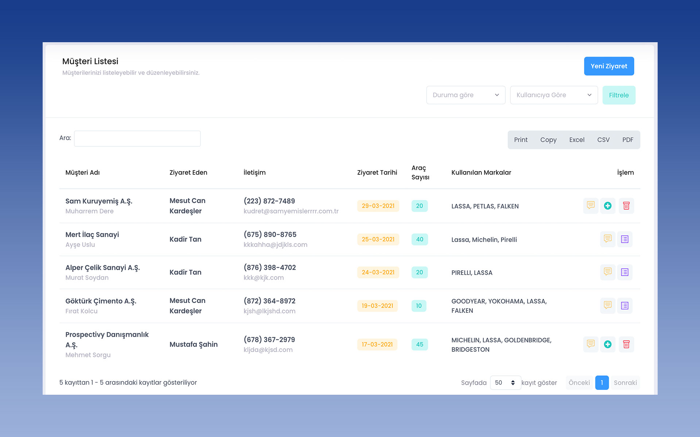Click visitor name Mustafa Şahin

pyautogui.click(x=194, y=345)
